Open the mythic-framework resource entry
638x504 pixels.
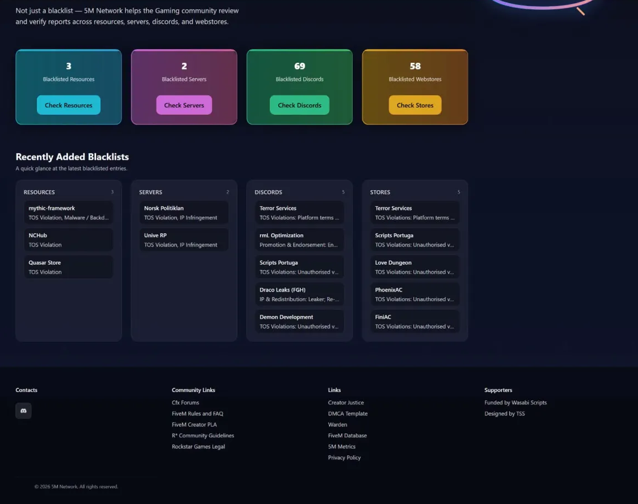[68, 213]
